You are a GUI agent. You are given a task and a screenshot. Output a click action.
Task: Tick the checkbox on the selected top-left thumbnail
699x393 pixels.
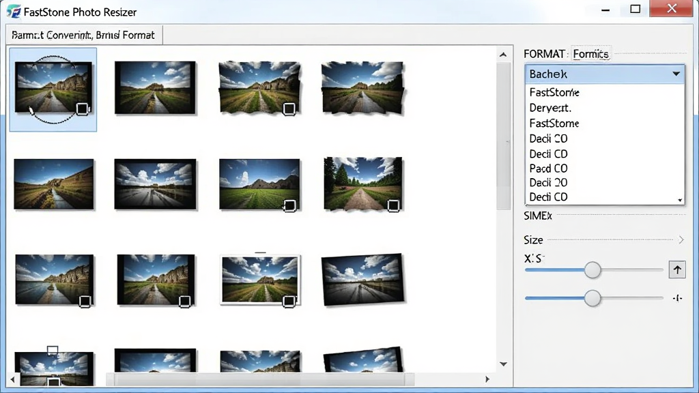coord(82,108)
